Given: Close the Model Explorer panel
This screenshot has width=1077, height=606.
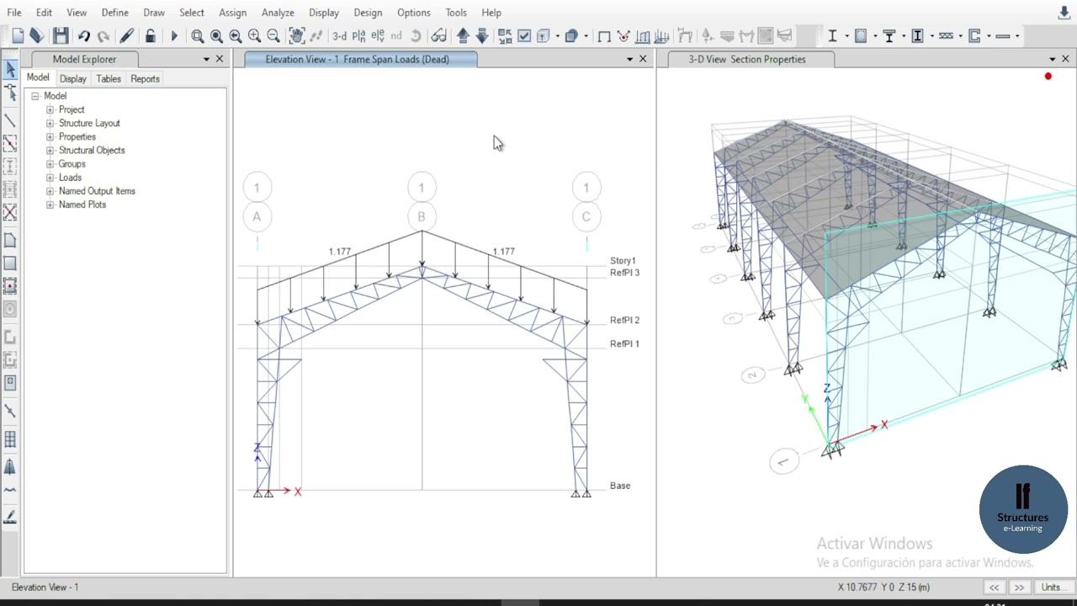Looking at the screenshot, I should coord(220,59).
